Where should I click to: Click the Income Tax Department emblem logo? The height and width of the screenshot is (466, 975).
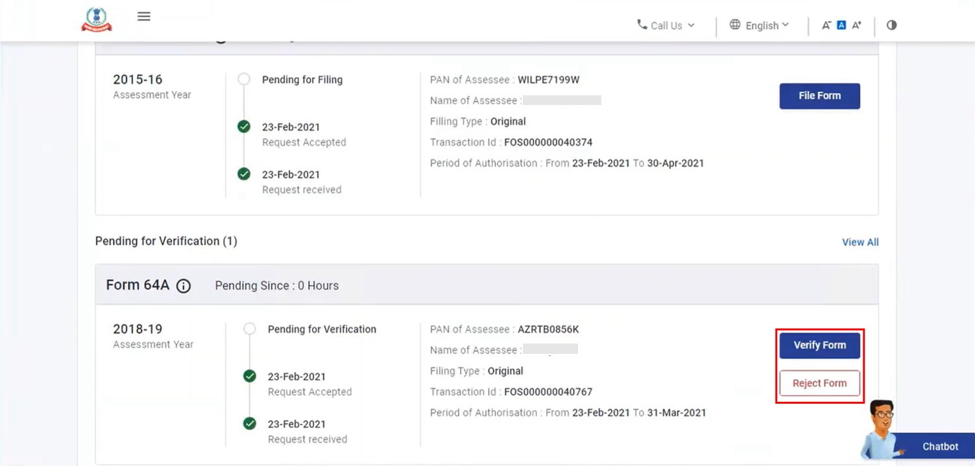(x=96, y=19)
